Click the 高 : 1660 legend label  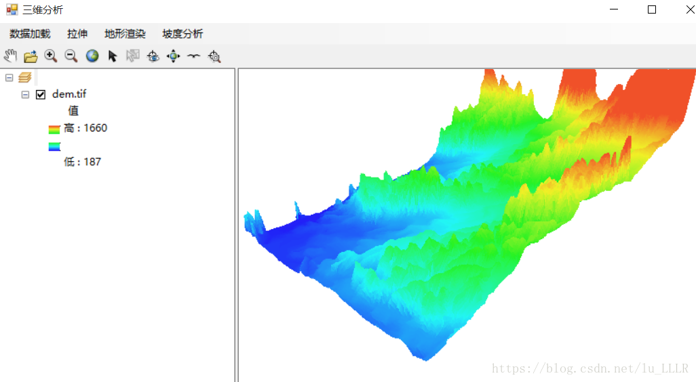point(85,128)
